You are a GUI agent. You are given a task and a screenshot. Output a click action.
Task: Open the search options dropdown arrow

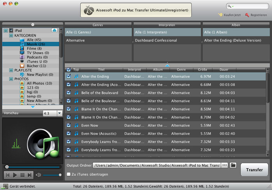click(233, 7)
